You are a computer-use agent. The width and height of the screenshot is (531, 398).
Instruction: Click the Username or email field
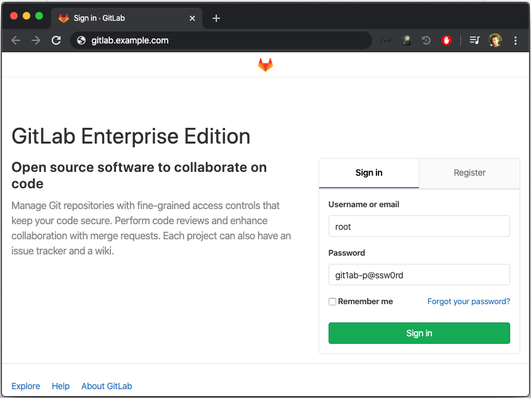(x=419, y=226)
